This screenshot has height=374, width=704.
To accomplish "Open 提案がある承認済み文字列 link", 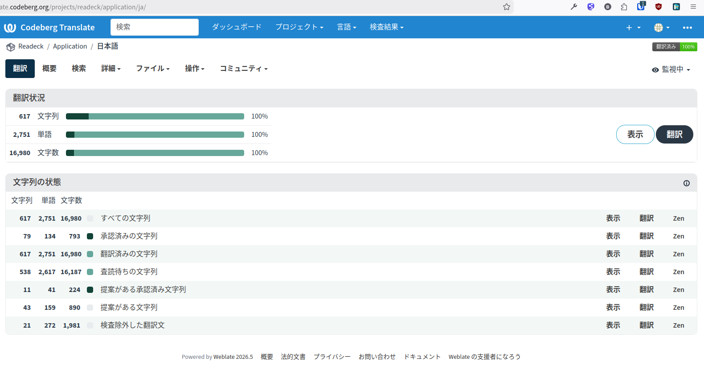I will click(x=143, y=290).
